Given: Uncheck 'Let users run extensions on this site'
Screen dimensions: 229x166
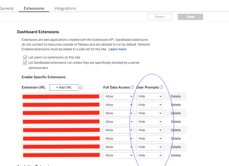Looking at the screenshot, I should 25,57.
